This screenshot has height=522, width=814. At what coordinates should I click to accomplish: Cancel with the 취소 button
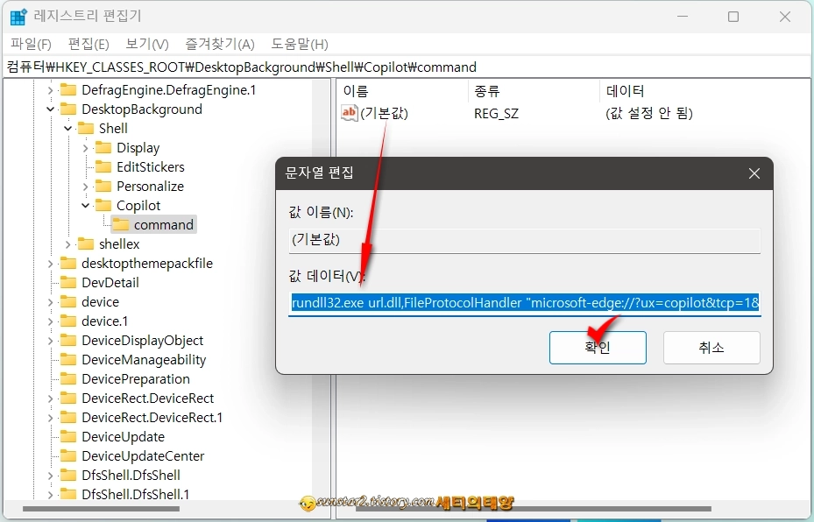click(x=711, y=348)
